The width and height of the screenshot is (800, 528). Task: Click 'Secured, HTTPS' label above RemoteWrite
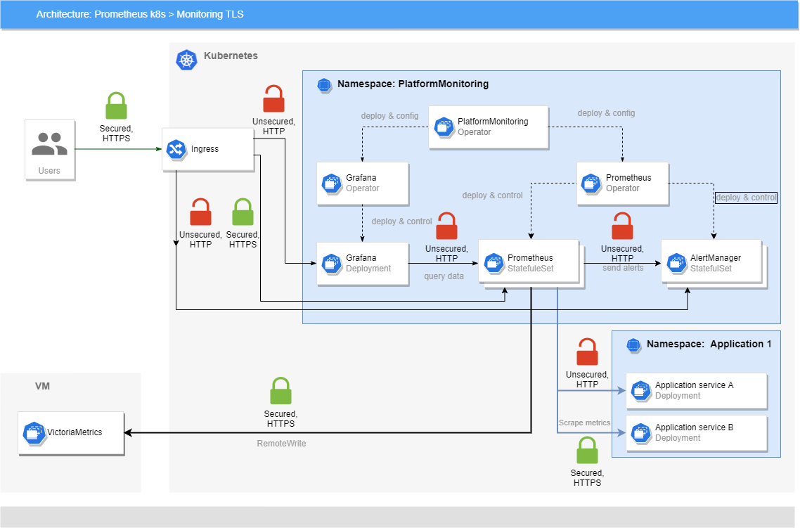[280, 419]
